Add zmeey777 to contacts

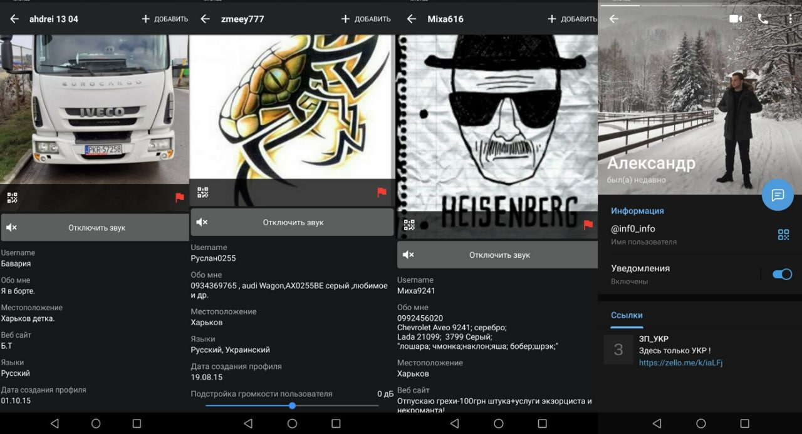(366, 19)
